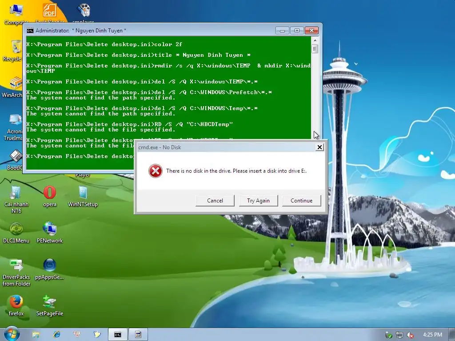455x341 pixels.
Task: Open the Recycle Bin desktop icon
Action: point(12,51)
